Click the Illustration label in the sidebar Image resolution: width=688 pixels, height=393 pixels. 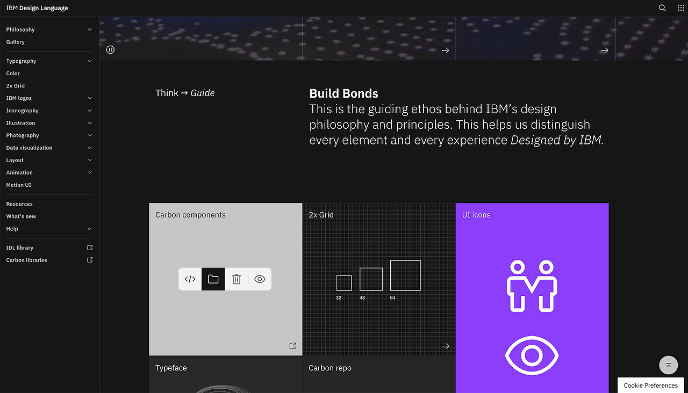21,123
